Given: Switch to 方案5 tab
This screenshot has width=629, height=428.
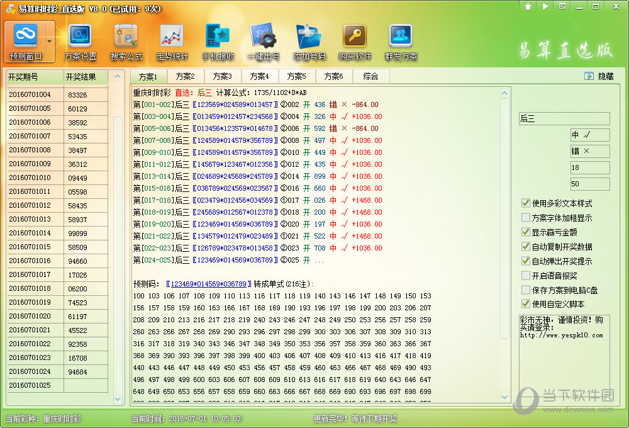Looking at the screenshot, I should coord(297,76).
